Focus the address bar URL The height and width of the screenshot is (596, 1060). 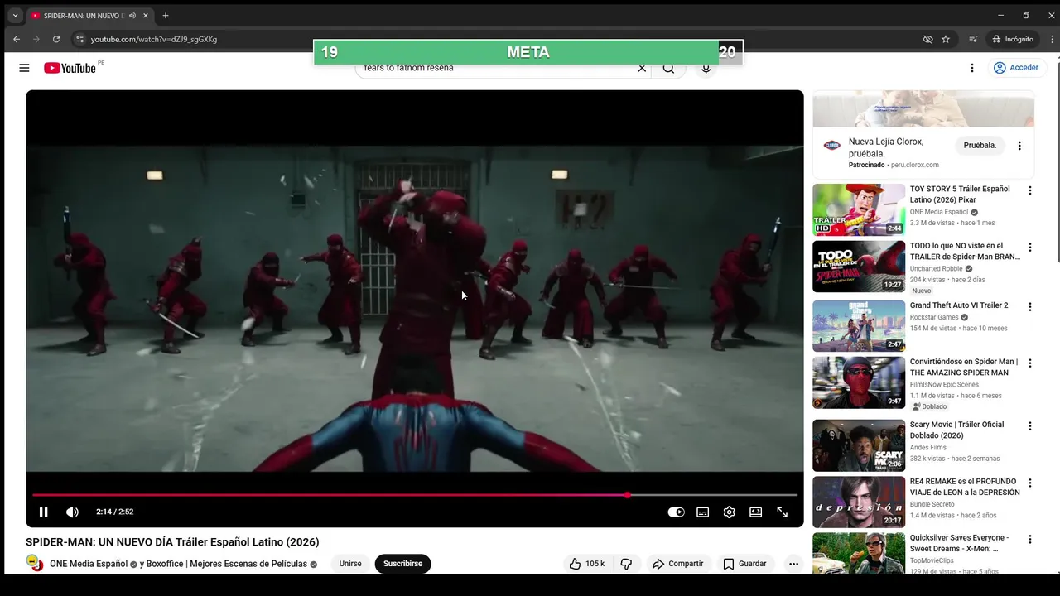(154, 39)
